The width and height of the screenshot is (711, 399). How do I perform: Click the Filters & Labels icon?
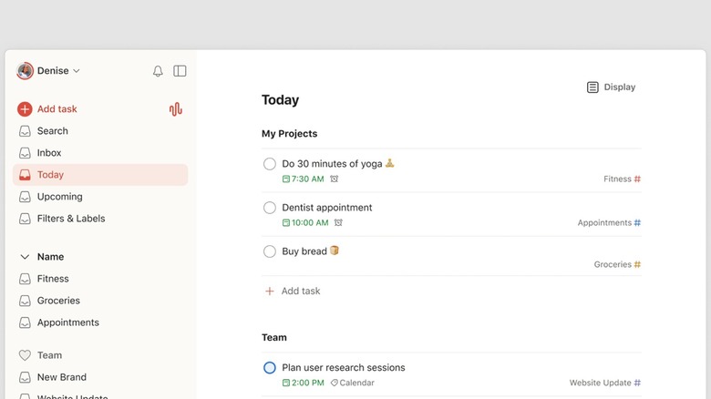point(25,219)
